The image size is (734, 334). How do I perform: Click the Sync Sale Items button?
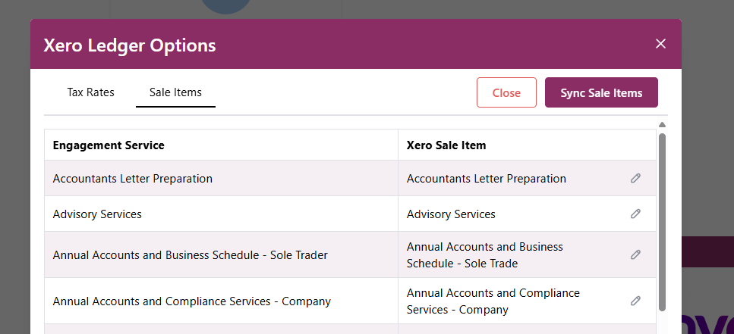(601, 92)
